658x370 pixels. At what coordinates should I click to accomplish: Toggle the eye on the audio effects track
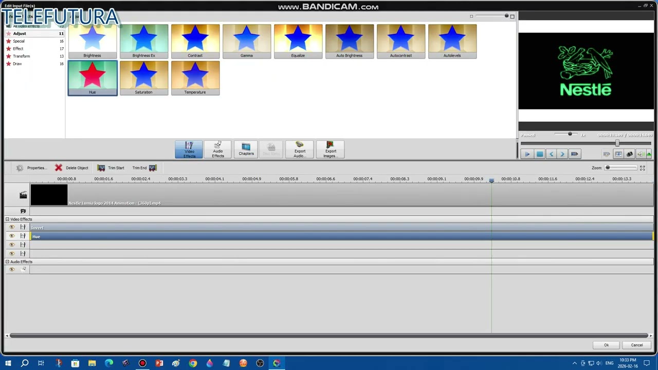[12, 269]
